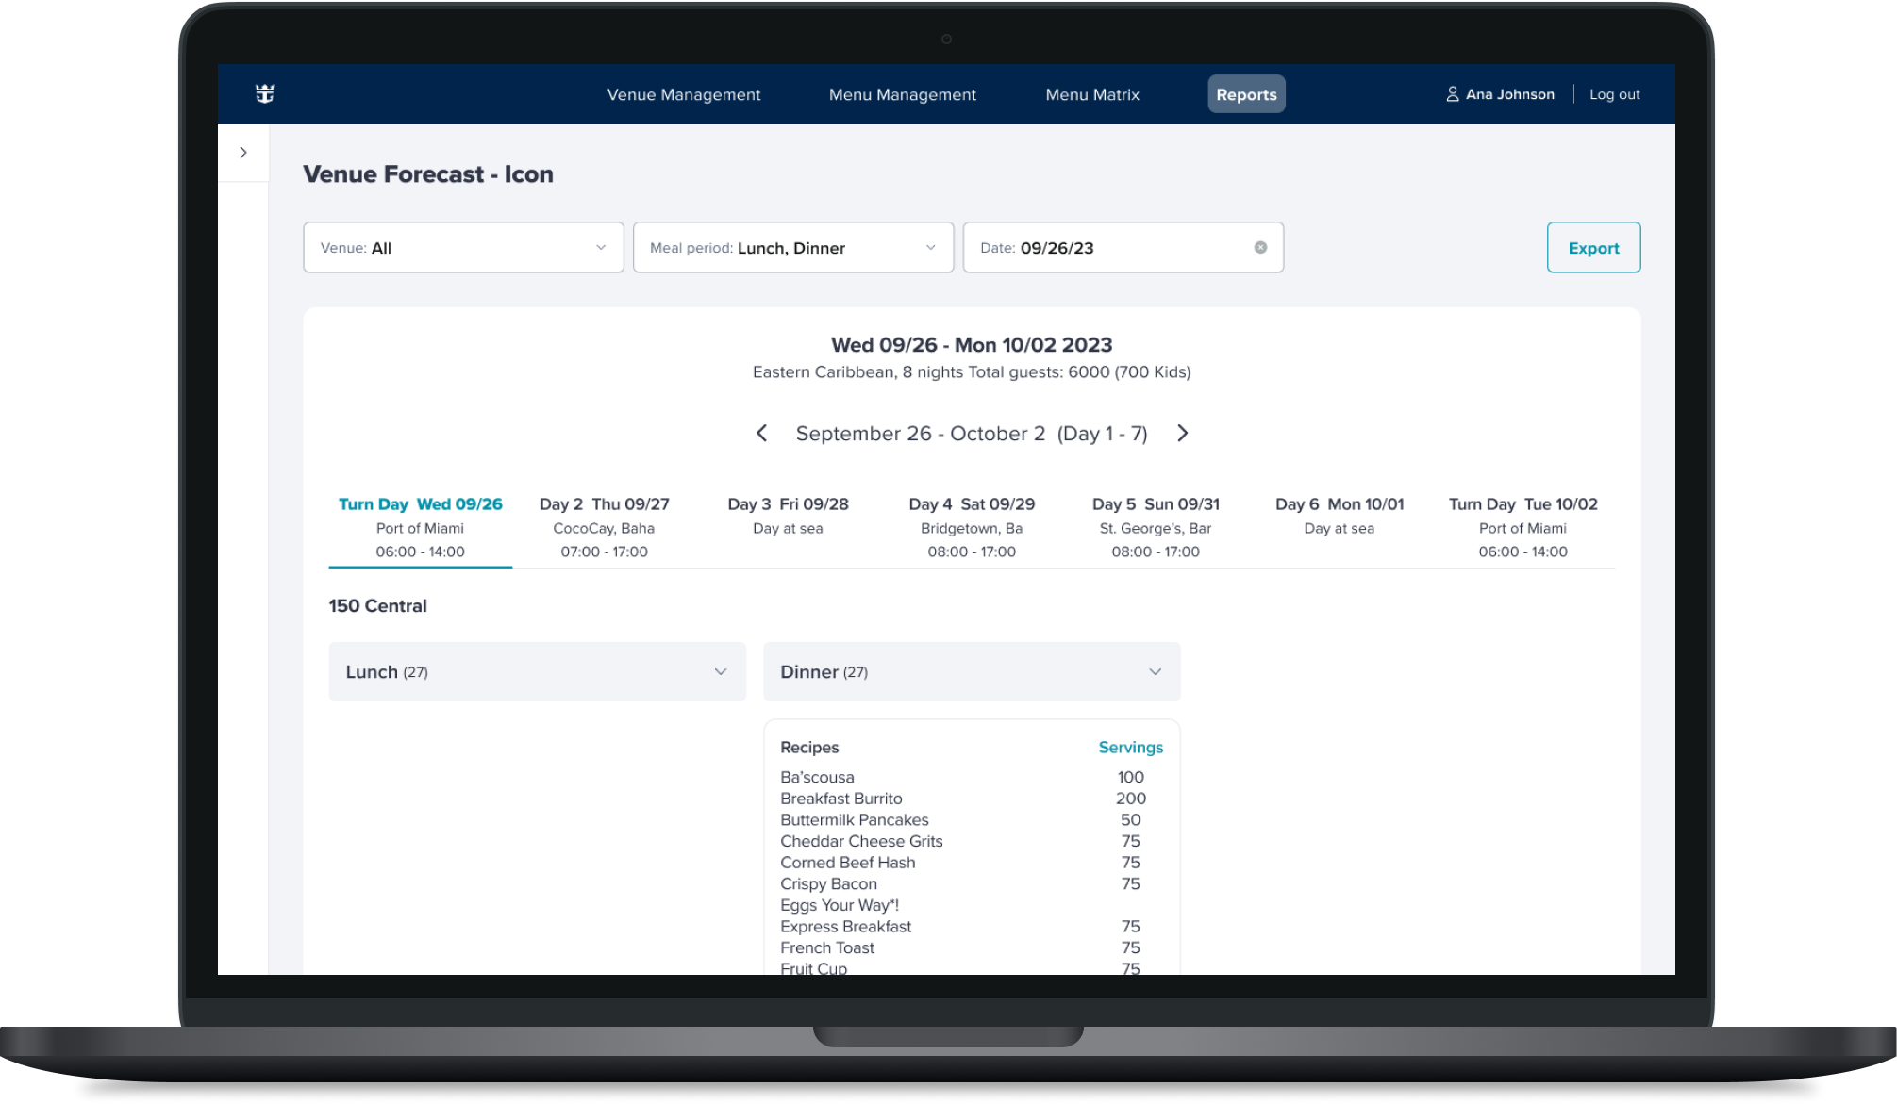Open Menu Management in the top navigation
Image resolution: width=1897 pixels, height=1104 pixels.
tap(902, 94)
